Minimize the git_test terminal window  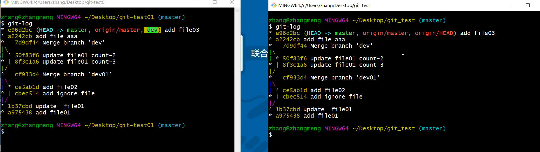pos(511,5)
